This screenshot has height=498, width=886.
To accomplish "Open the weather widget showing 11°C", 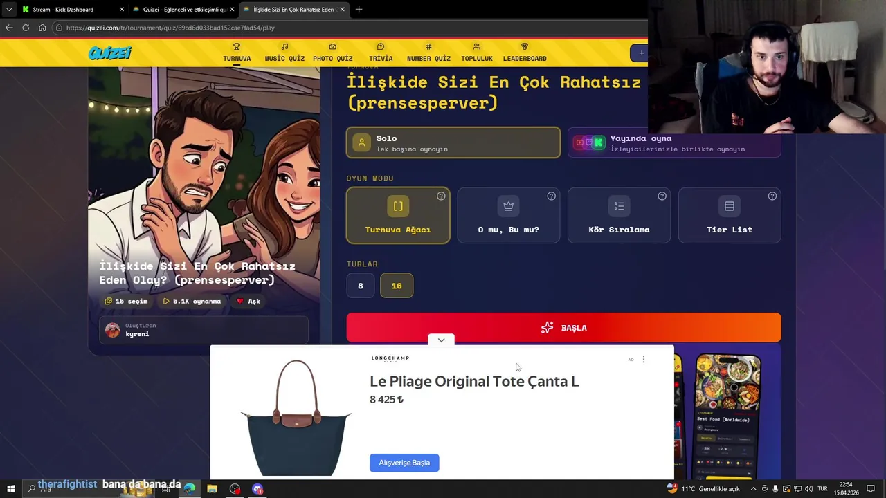I will tap(703, 489).
